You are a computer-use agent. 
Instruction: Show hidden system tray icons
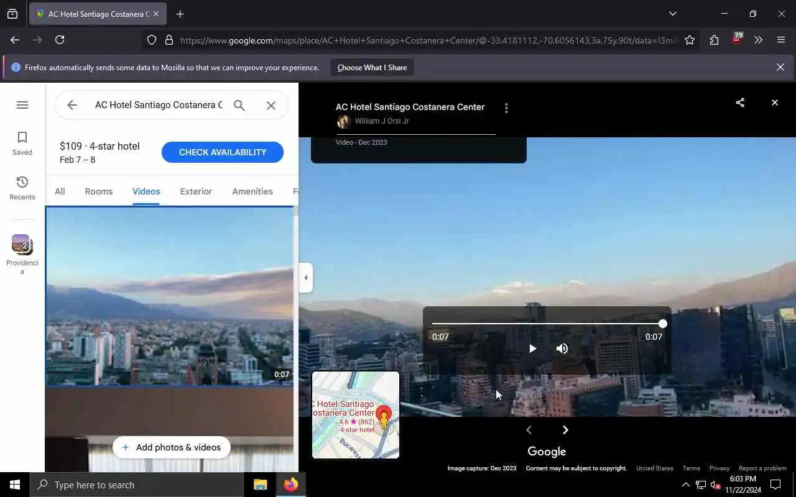685,485
